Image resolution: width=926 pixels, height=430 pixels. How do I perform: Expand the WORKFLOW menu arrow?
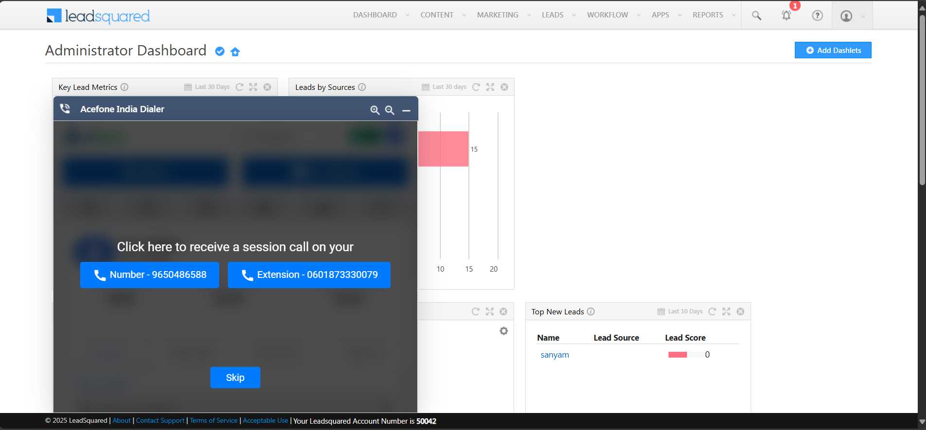pos(639,15)
